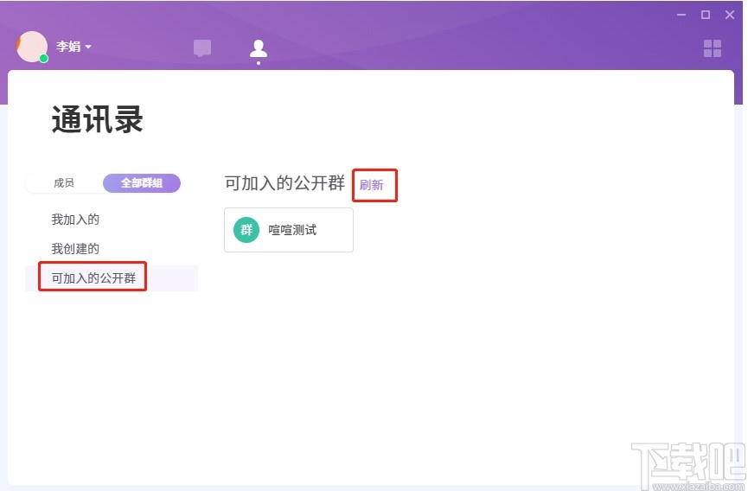Click the user avatar picture
748x491 pixels.
[32, 47]
